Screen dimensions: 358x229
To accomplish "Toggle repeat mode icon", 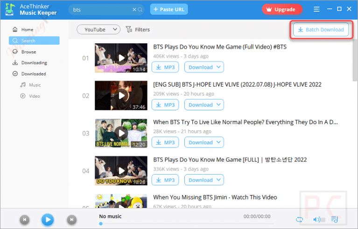I will point(299,220).
